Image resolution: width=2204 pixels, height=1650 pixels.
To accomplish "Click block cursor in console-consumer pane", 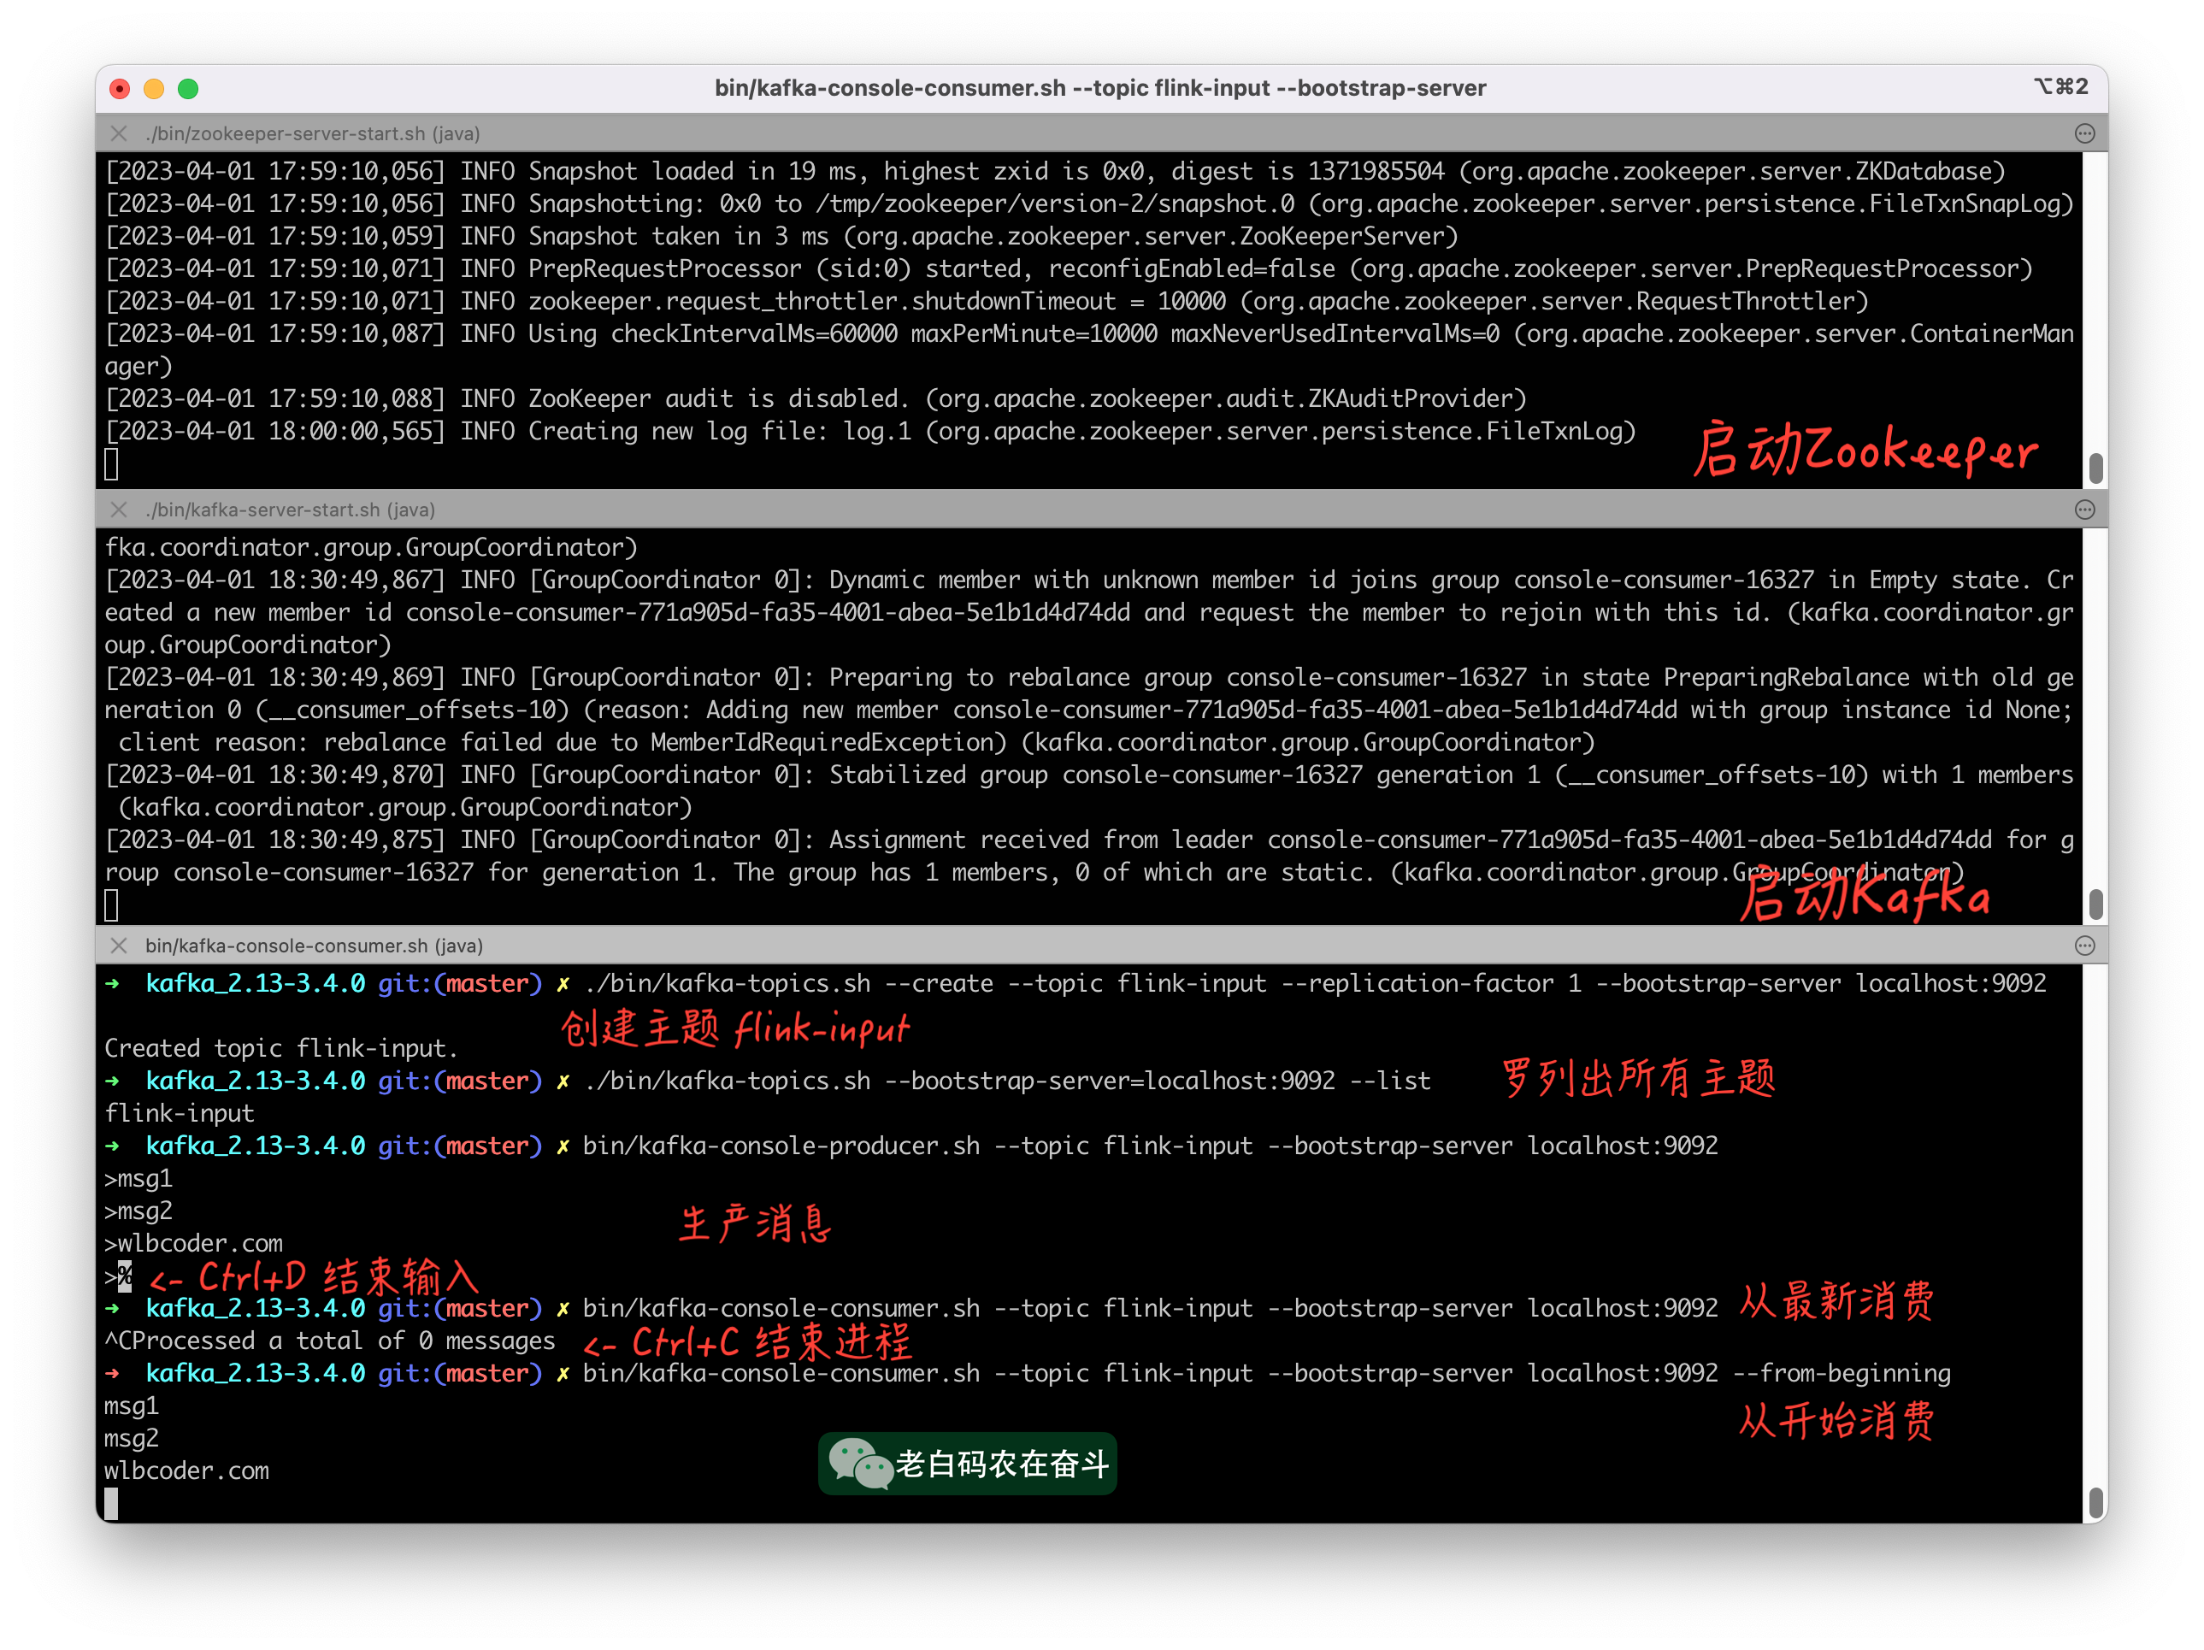I will pyautogui.click(x=110, y=1504).
